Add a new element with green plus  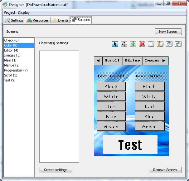click(x=133, y=44)
